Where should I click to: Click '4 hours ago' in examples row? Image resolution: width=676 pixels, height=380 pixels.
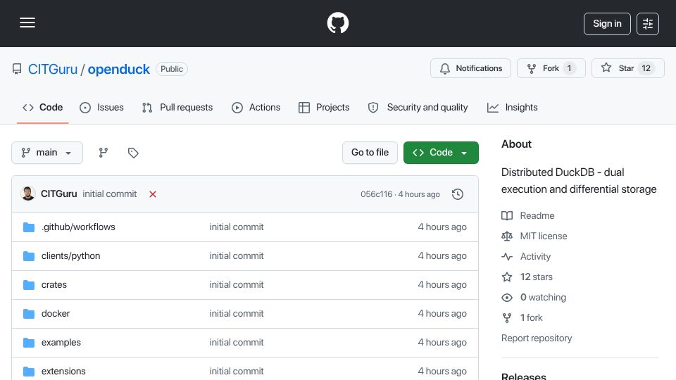tap(442, 343)
